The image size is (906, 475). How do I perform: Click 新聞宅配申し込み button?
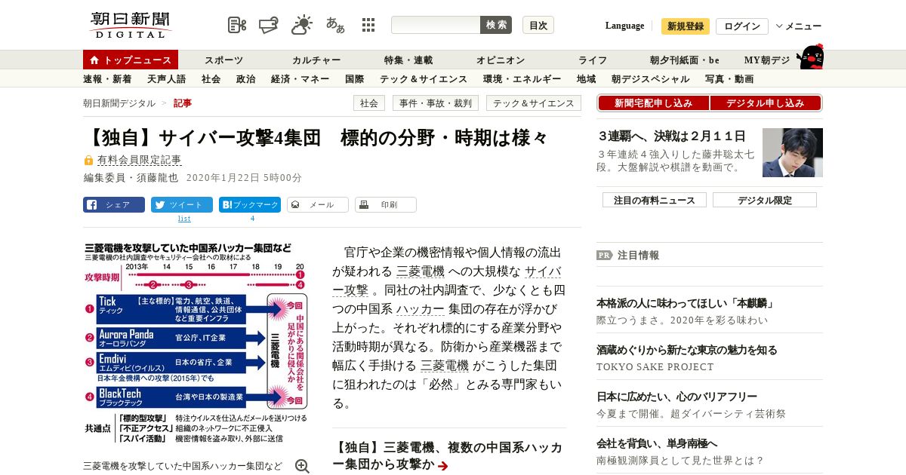pos(653,103)
